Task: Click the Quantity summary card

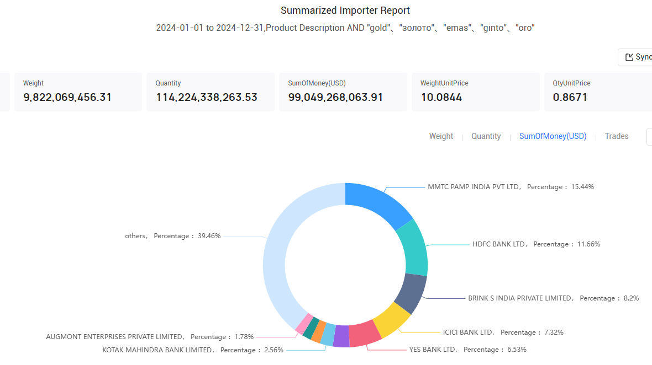Action: tap(211, 92)
